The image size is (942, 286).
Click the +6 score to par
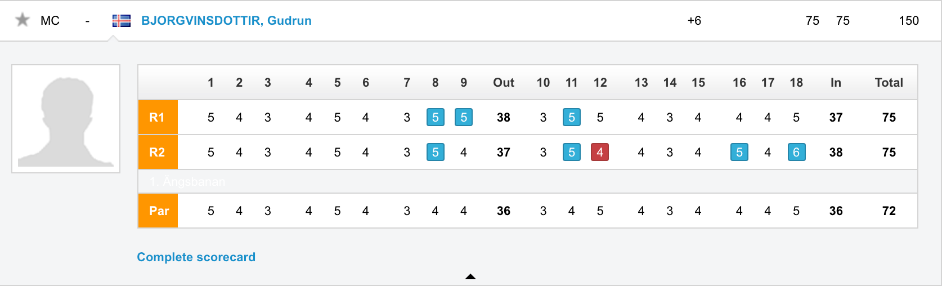point(694,21)
